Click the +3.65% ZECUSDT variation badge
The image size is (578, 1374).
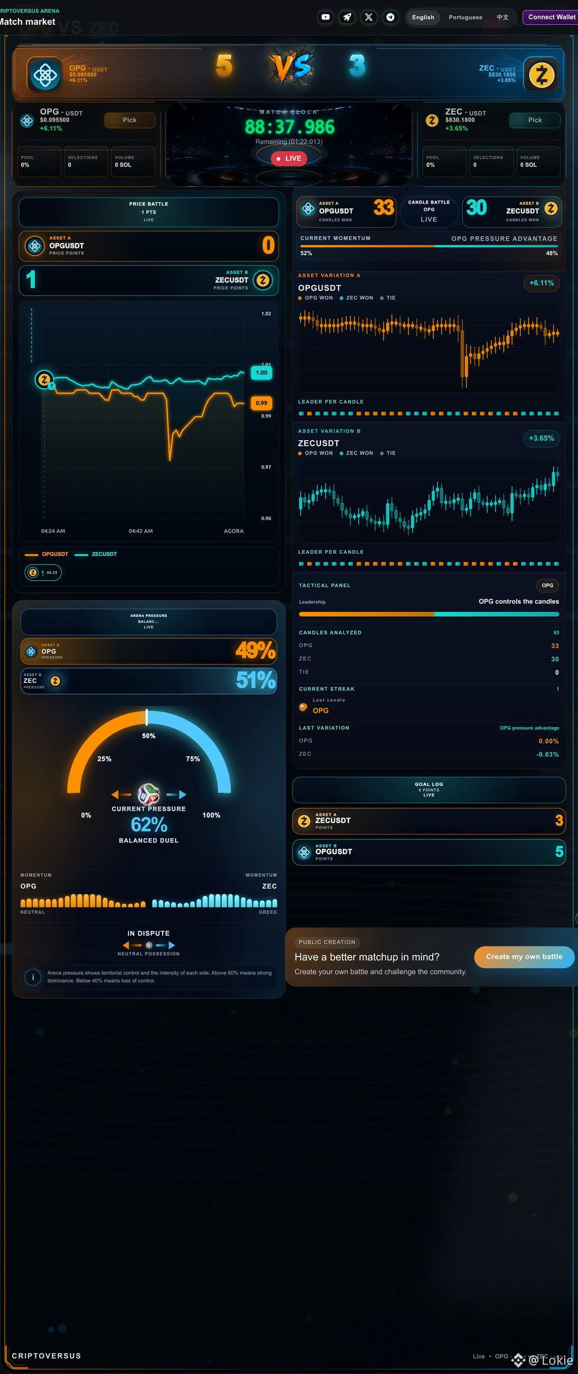[541, 438]
